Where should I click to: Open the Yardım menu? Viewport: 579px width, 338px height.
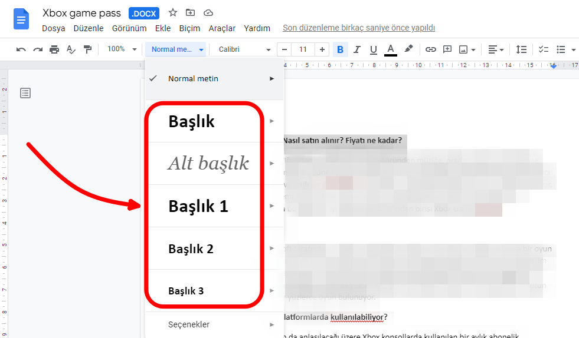pyautogui.click(x=257, y=28)
